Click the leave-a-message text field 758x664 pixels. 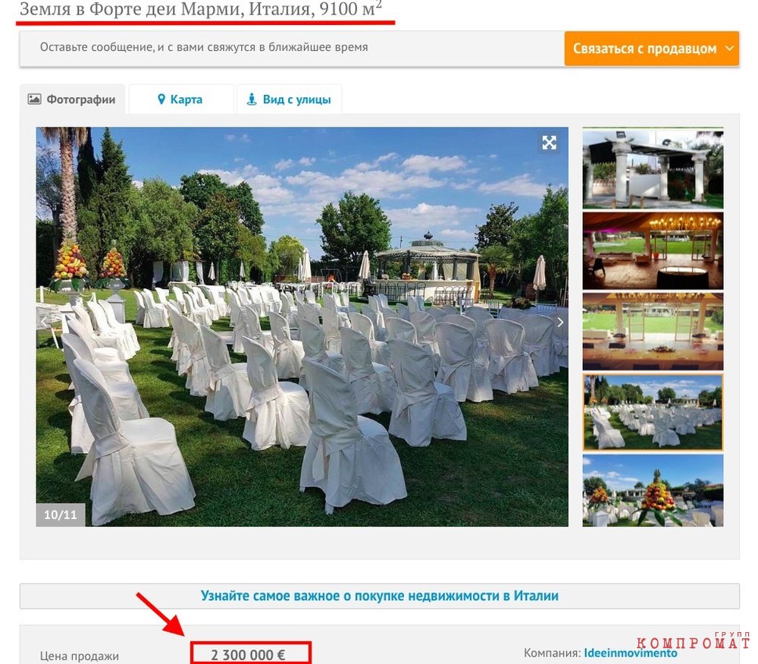click(292, 49)
